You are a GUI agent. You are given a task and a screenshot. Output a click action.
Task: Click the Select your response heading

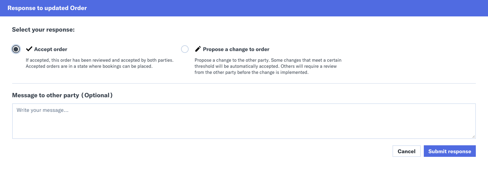[43, 29]
